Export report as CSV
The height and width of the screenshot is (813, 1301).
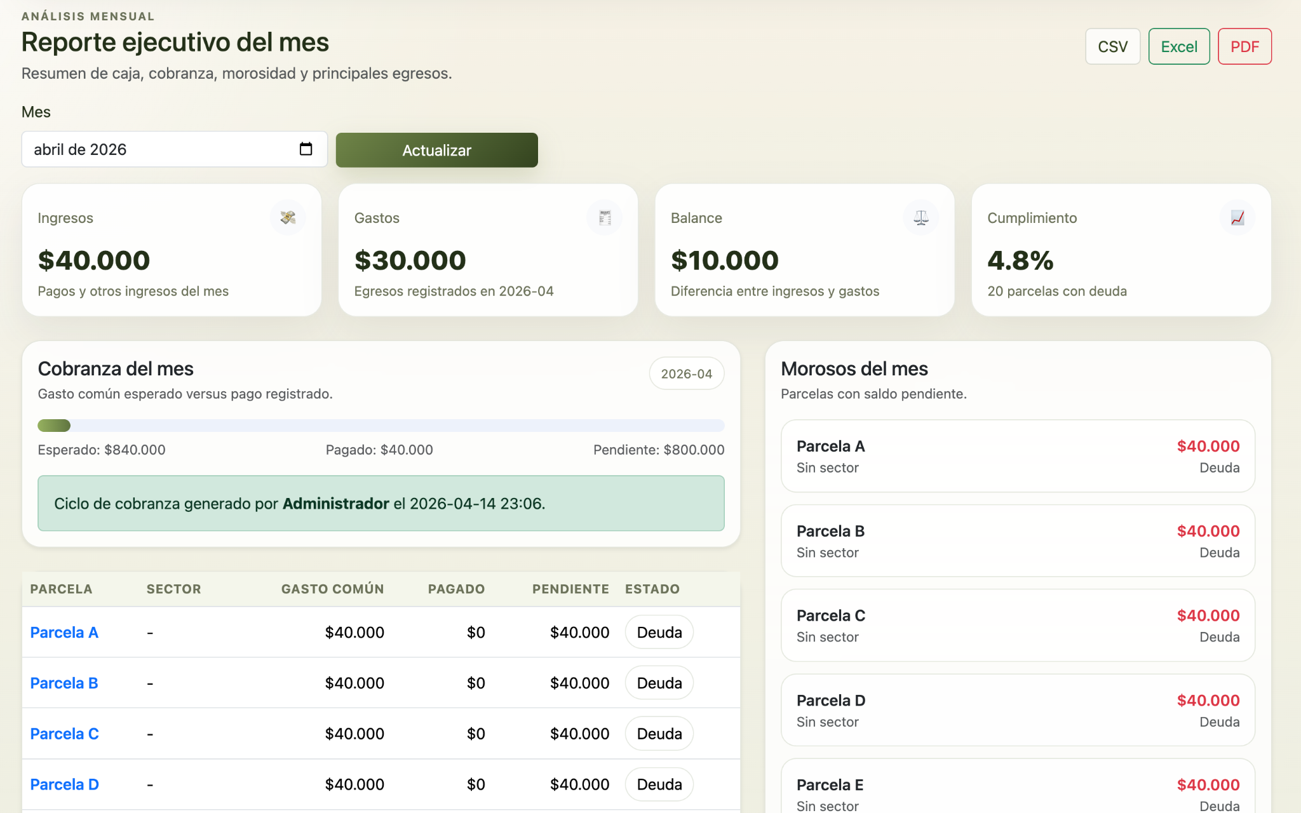1112,46
